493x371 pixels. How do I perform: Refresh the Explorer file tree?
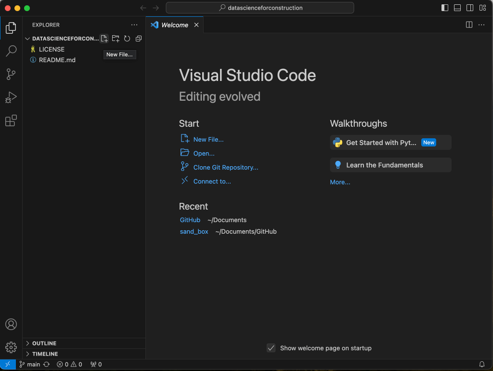point(127,39)
